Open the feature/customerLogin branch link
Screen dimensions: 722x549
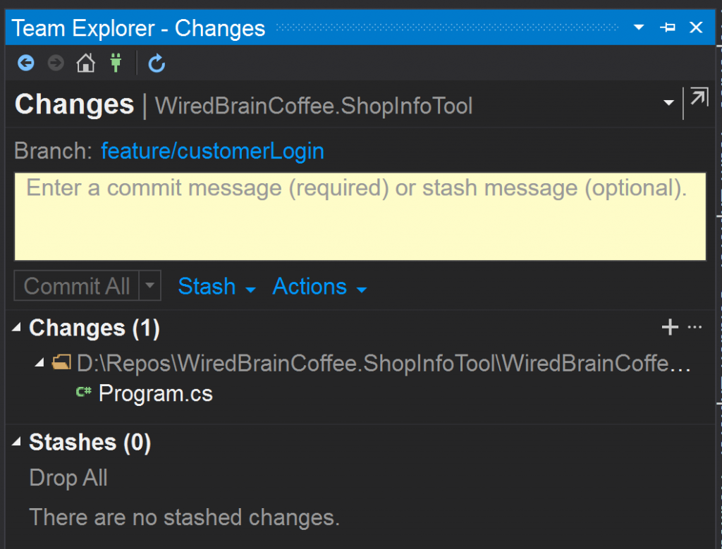point(212,151)
